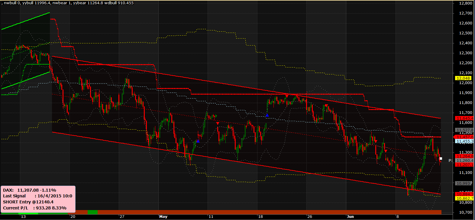This screenshot has width=475, height=220.
Task: Click the 18 date label on the time axis
Action: tap(260, 217)
